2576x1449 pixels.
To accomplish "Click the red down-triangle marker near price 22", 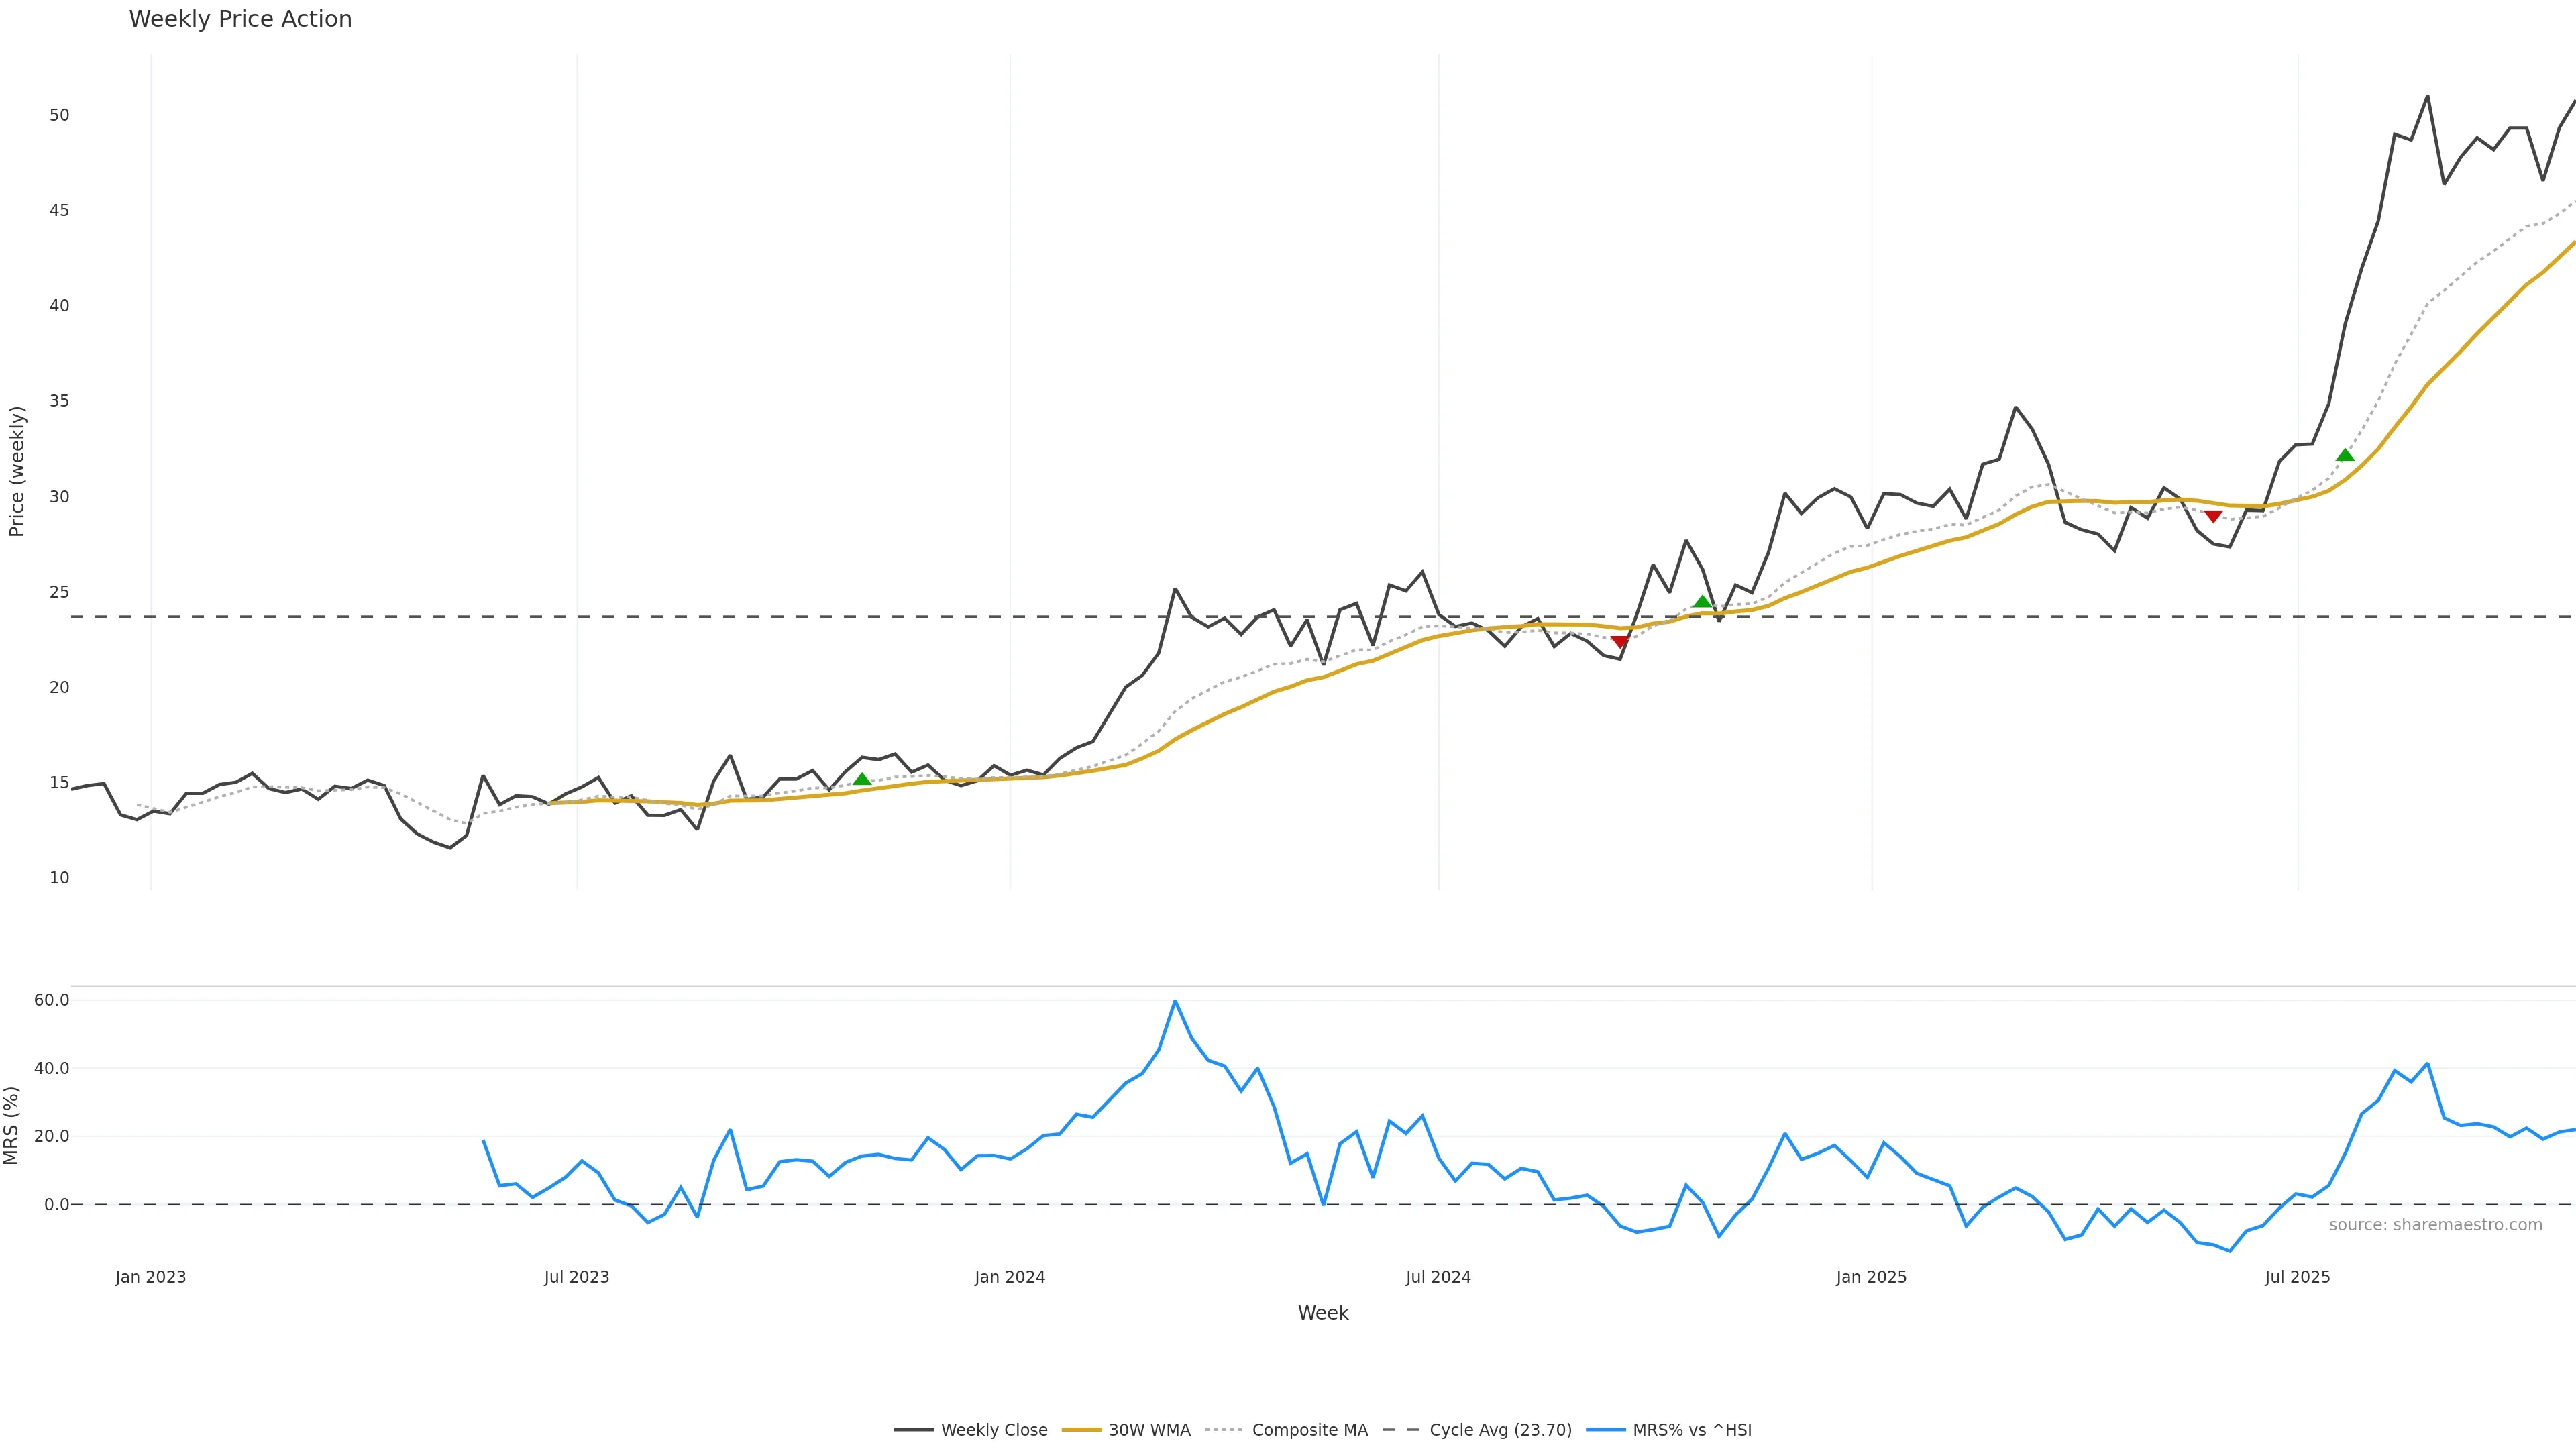I will click(1620, 642).
